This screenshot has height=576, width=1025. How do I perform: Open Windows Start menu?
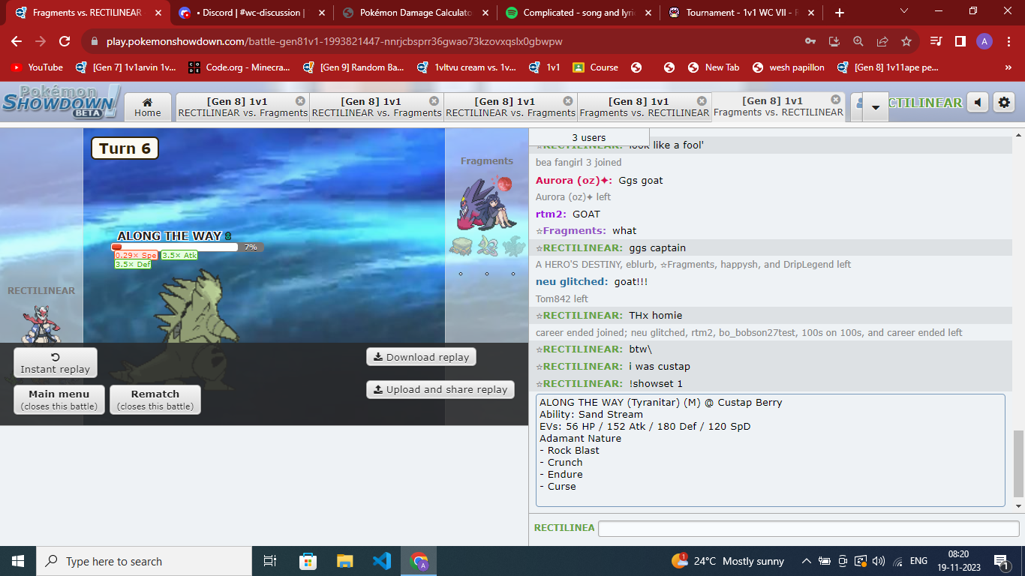tap(18, 561)
